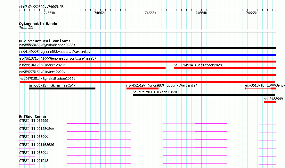Open esv3613716 label text
Viewport: 285px width, 168px height.
(x=265, y=85)
